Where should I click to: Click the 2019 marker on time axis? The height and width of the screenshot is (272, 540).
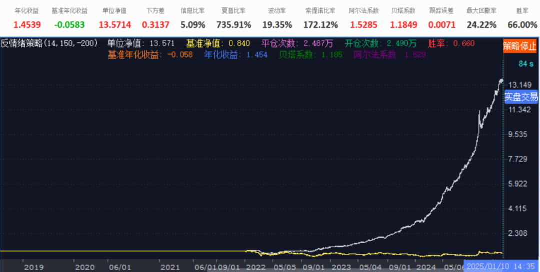34,267
